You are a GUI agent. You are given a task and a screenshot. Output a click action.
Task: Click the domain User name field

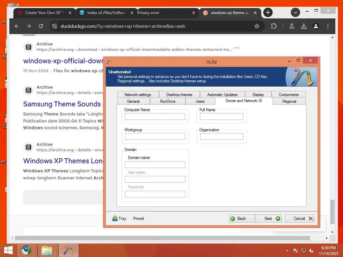155,179
